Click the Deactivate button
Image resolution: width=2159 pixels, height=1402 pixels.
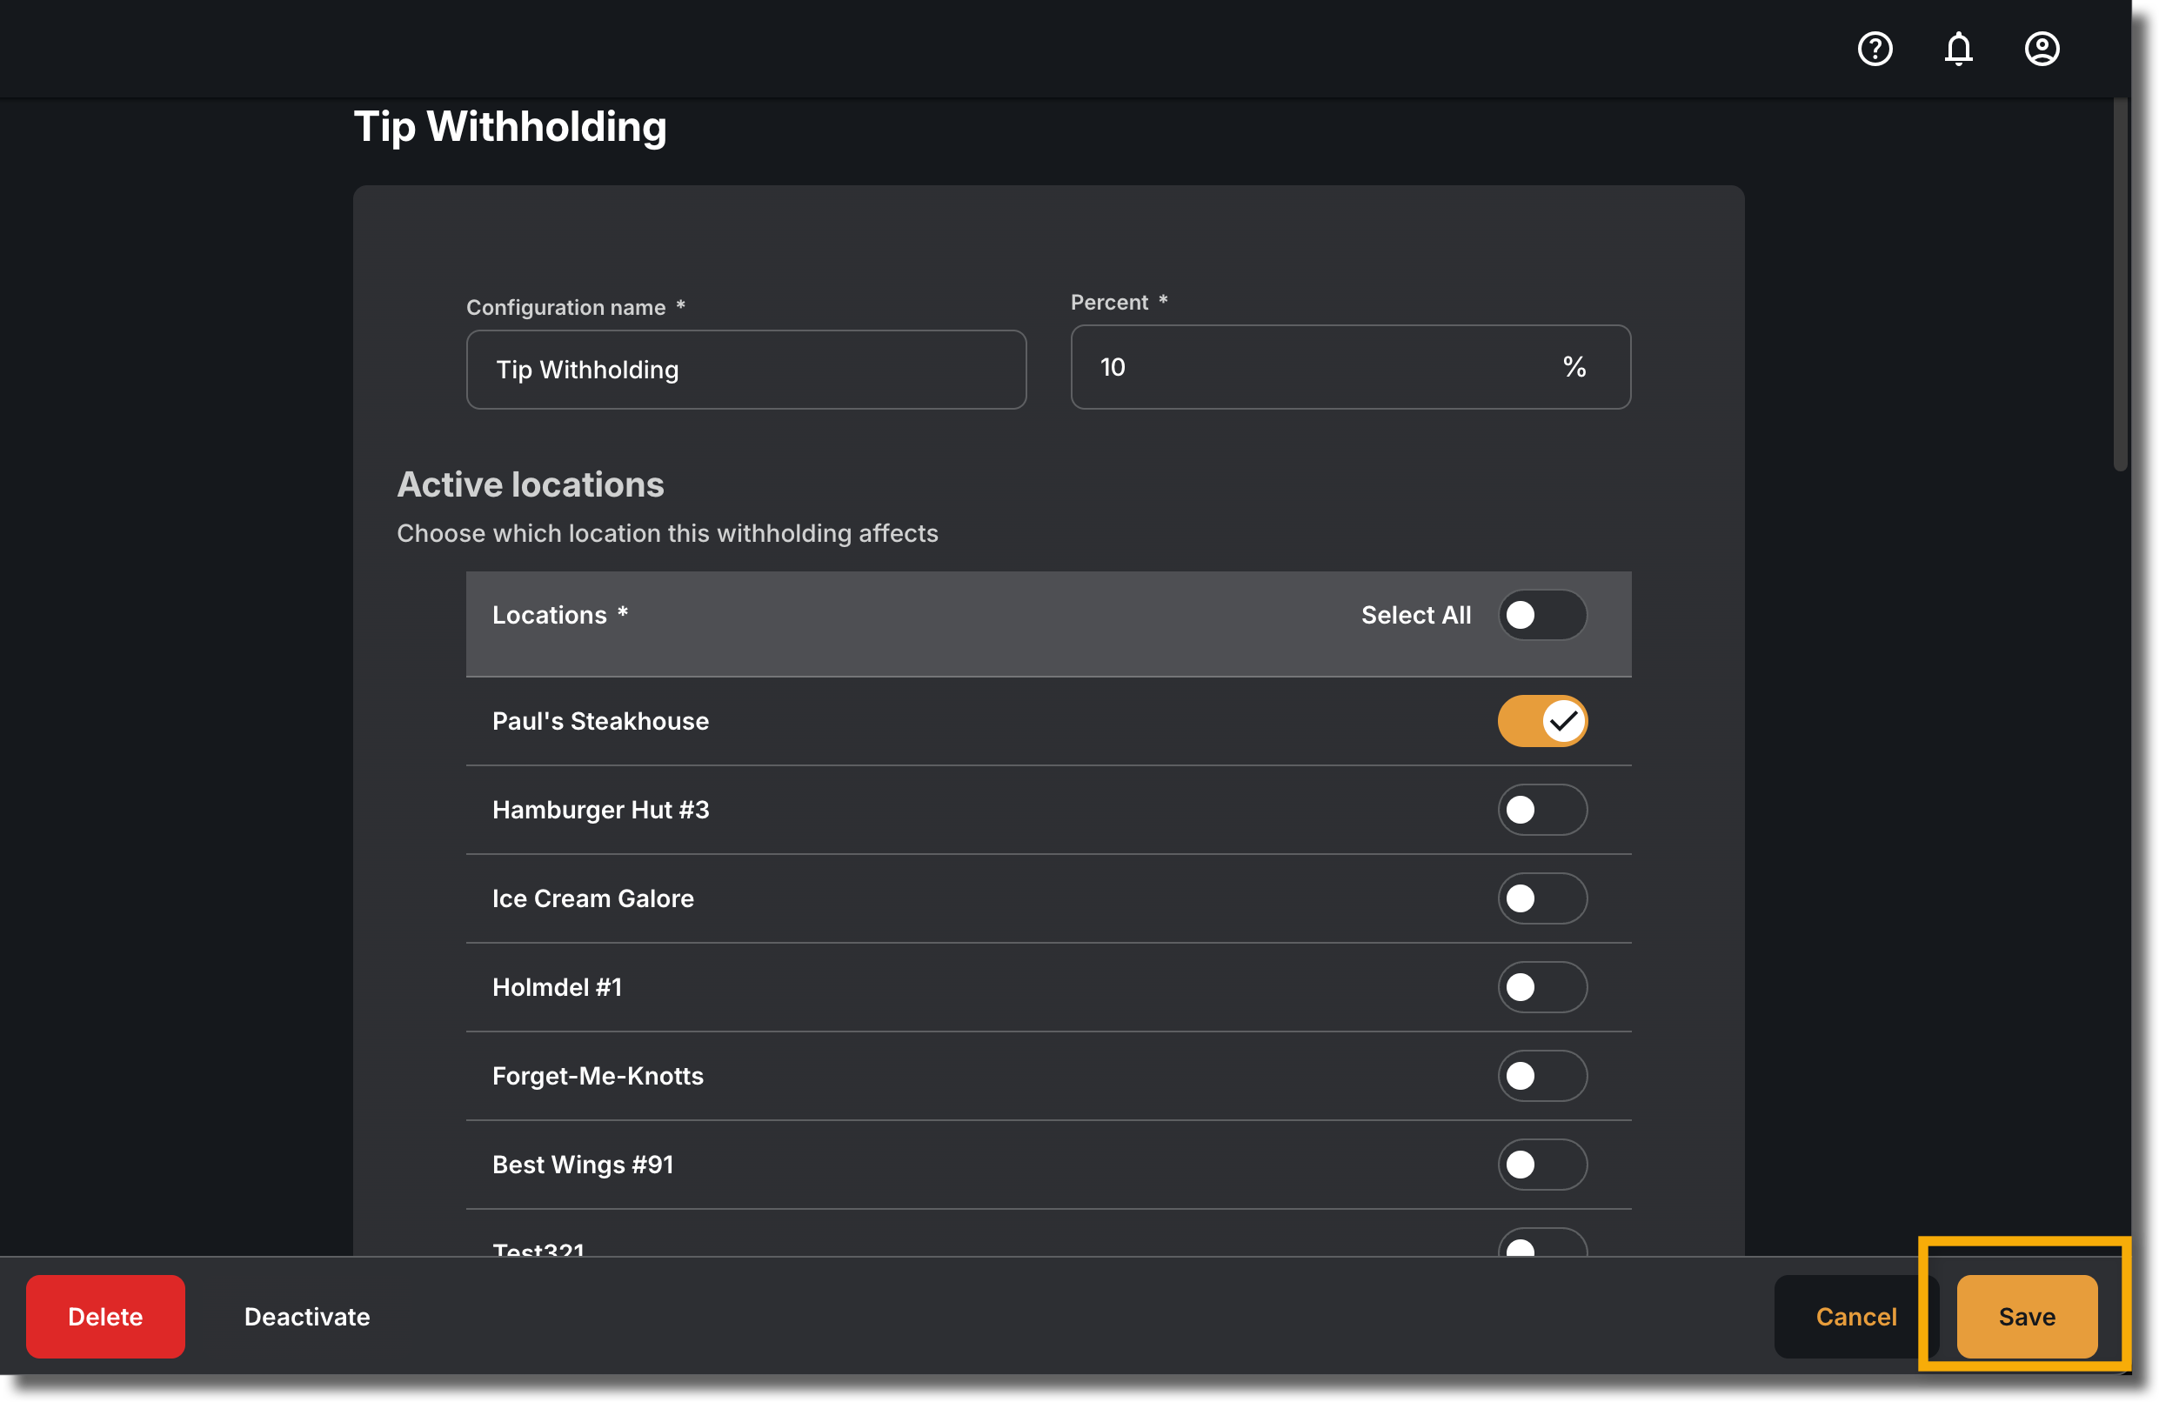(306, 1317)
